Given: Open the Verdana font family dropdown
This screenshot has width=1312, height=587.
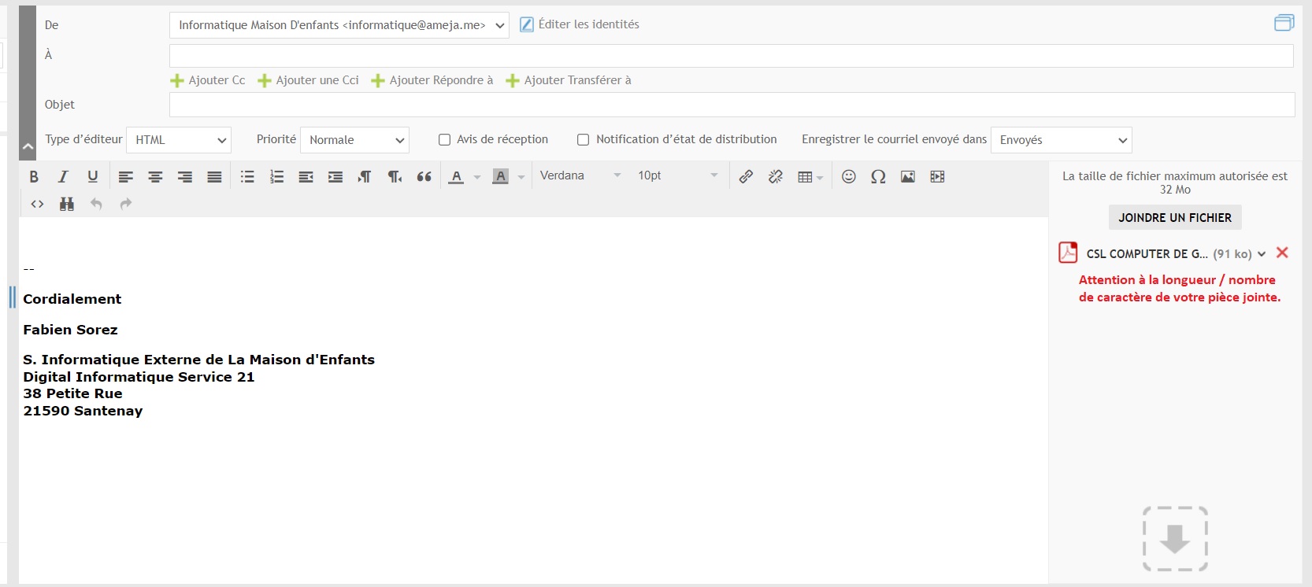Looking at the screenshot, I should (580, 176).
